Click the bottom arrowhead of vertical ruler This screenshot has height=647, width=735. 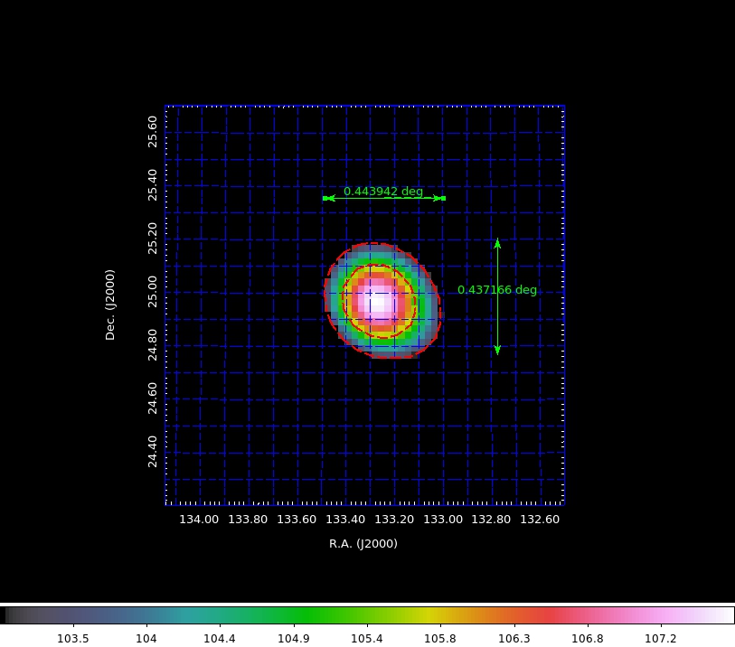[497, 350]
